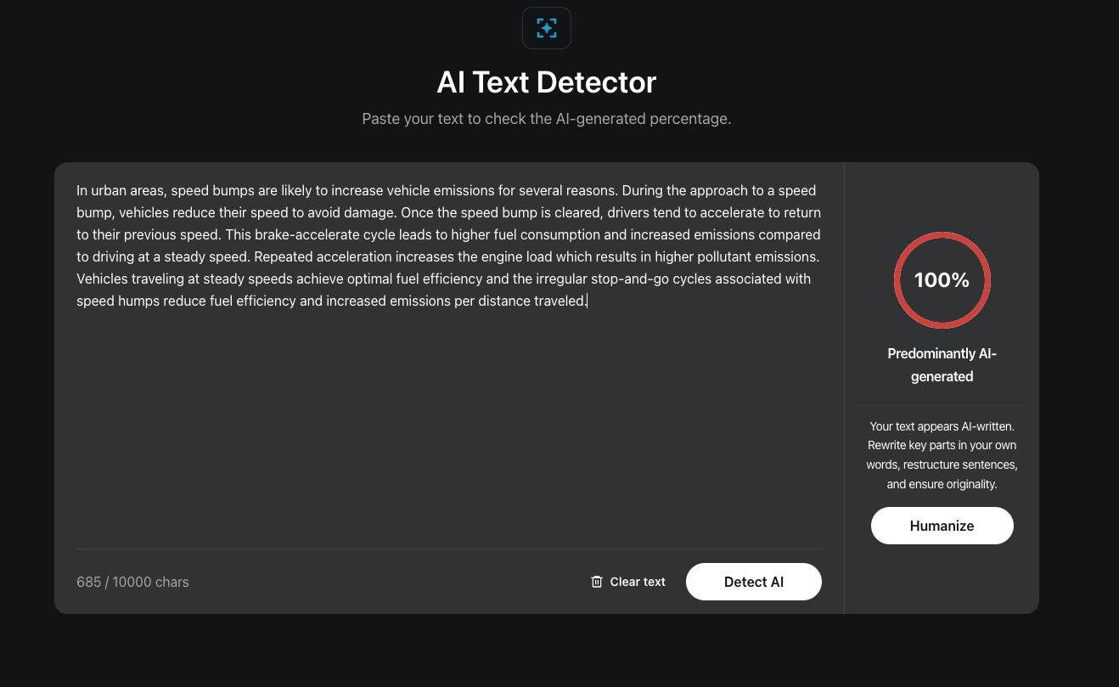Click 'stop-and-go' in the text paragraph
The width and height of the screenshot is (1119, 687).
[631, 279]
